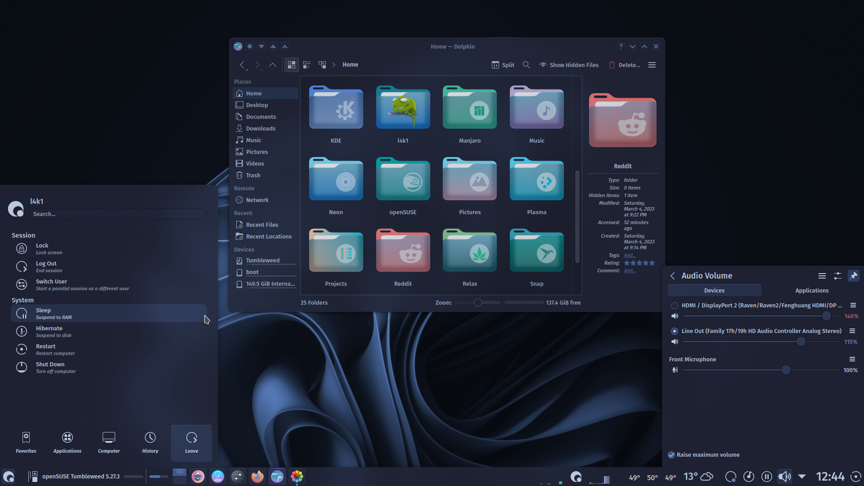Open the KDE folder
The image size is (864, 486).
[336, 115]
